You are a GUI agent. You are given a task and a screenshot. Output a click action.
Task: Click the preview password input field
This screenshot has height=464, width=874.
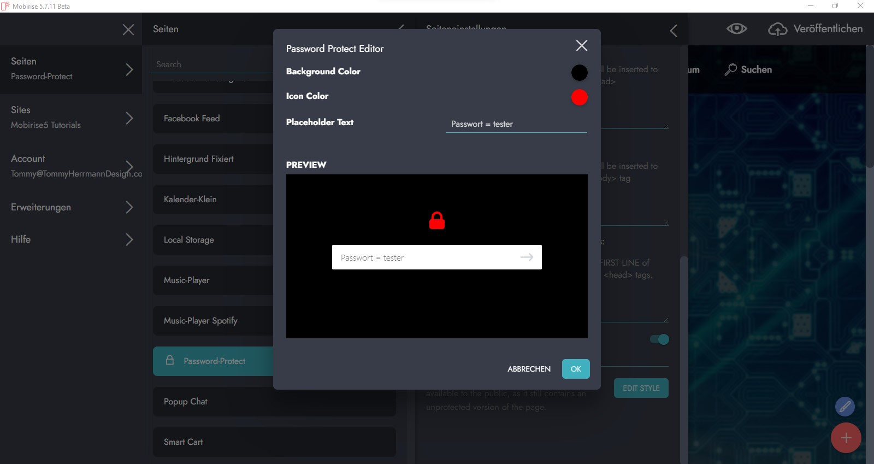click(437, 257)
